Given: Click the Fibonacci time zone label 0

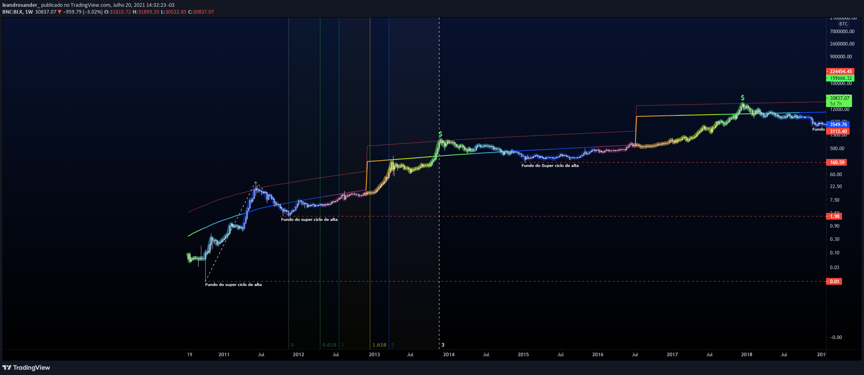Looking at the screenshot, I should (292, 345).
